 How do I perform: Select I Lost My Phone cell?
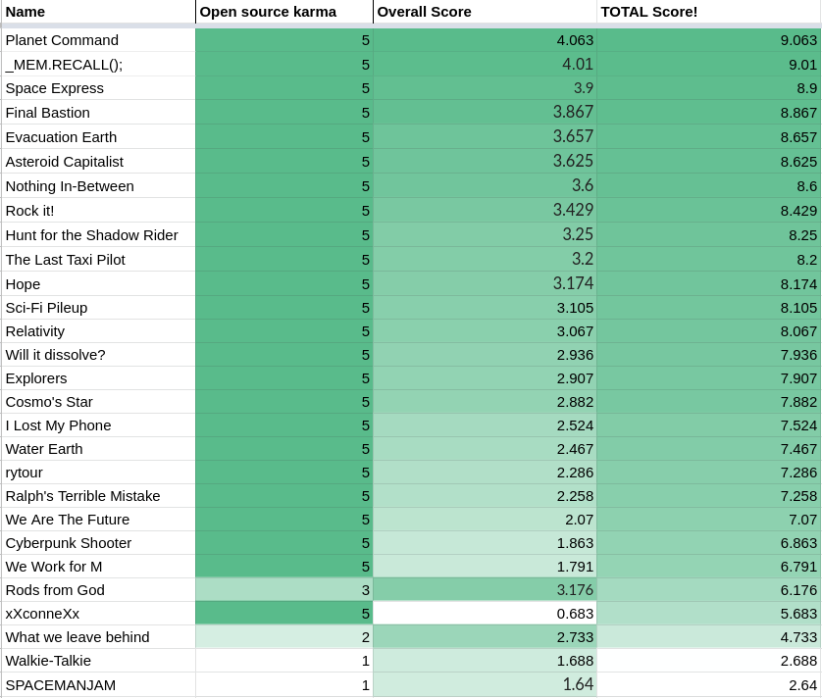pyautogui.click(x=98, y=425)
